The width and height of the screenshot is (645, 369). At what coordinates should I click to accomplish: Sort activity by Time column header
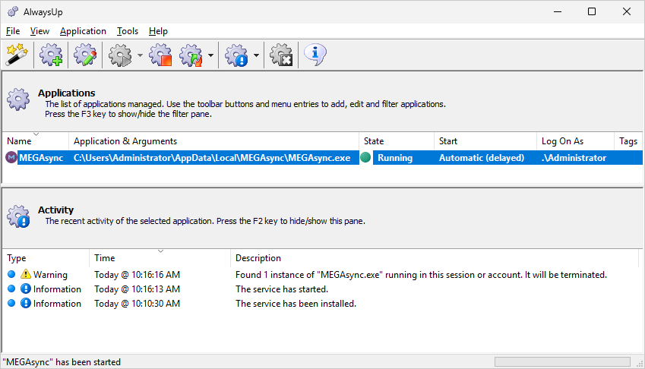pos(160,258)
